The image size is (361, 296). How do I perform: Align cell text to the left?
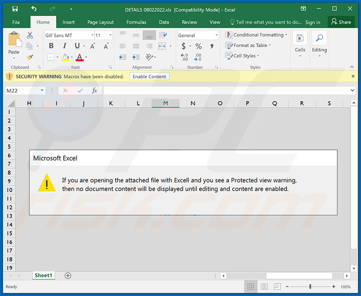coord(122,46)
